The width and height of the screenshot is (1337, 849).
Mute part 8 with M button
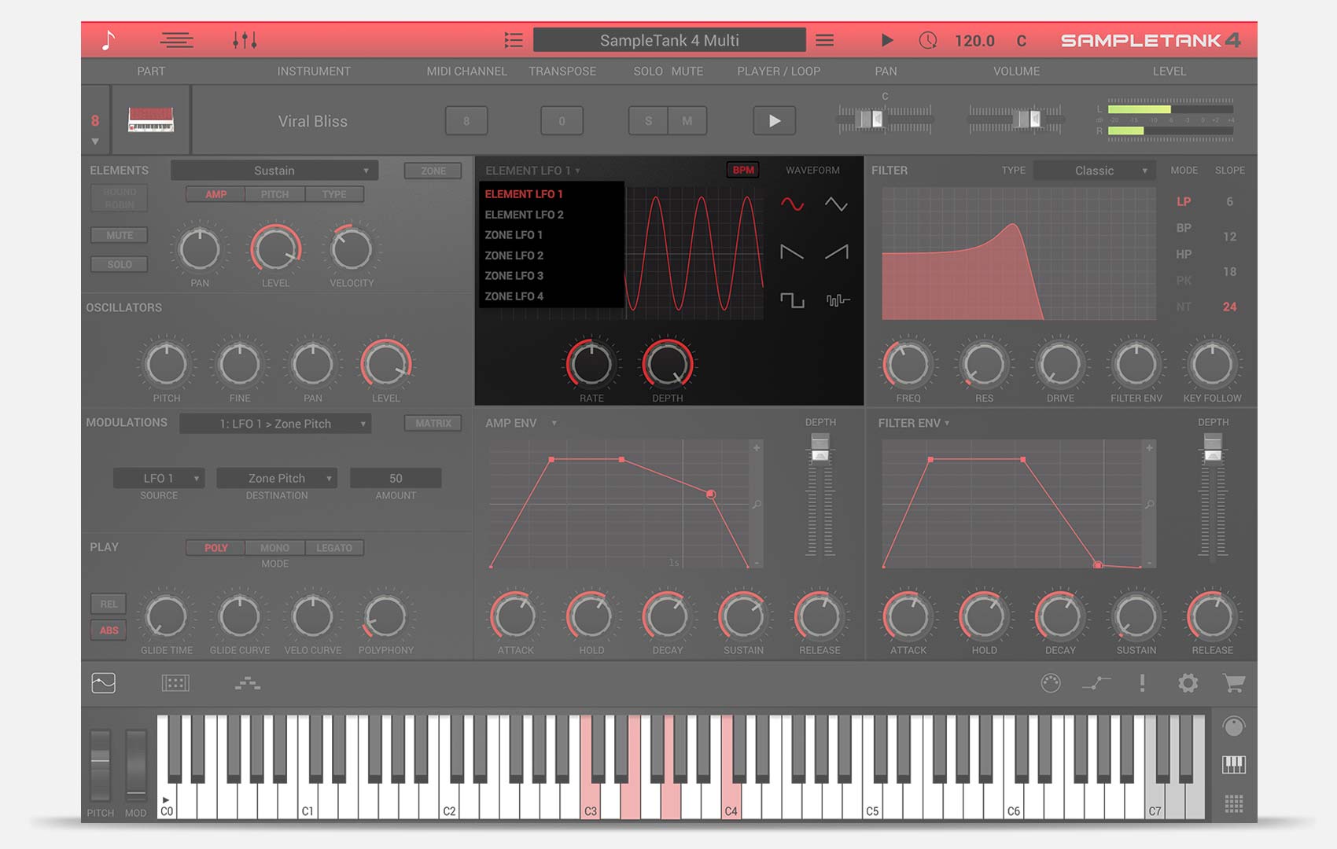[687, 121]
